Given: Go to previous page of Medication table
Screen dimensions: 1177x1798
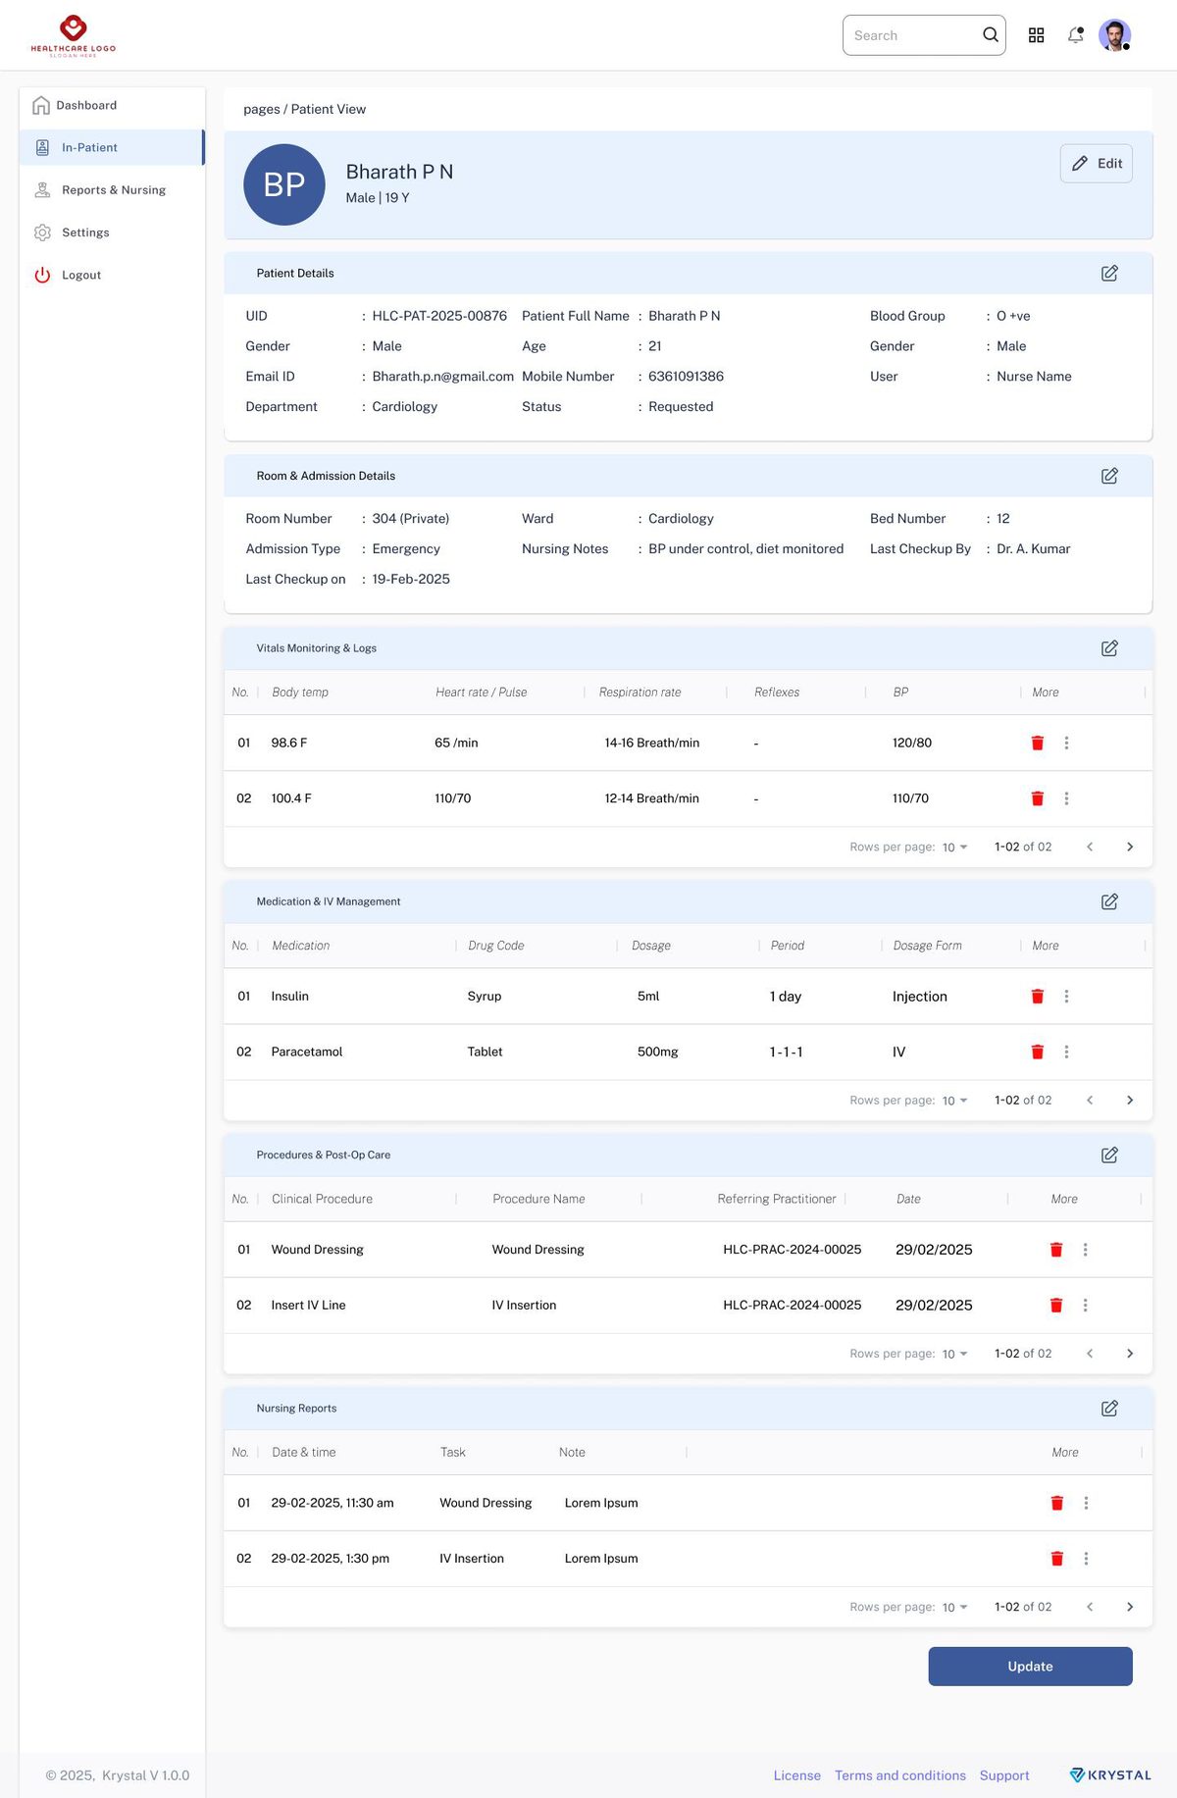Looking at the screenshot, I should coord(1090,1101).
